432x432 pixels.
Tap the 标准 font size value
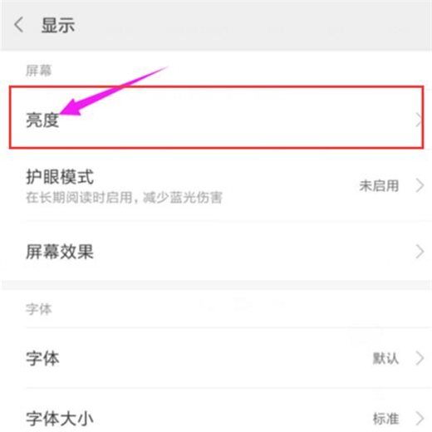tap(385, 419)
